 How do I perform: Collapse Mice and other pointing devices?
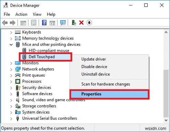(x=11, y=45)
